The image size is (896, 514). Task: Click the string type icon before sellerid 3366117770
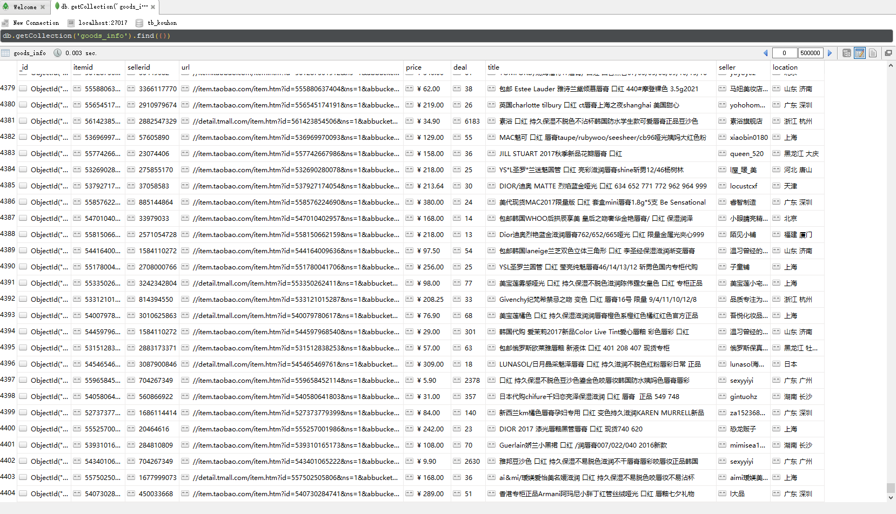click(x=131, y=89)
